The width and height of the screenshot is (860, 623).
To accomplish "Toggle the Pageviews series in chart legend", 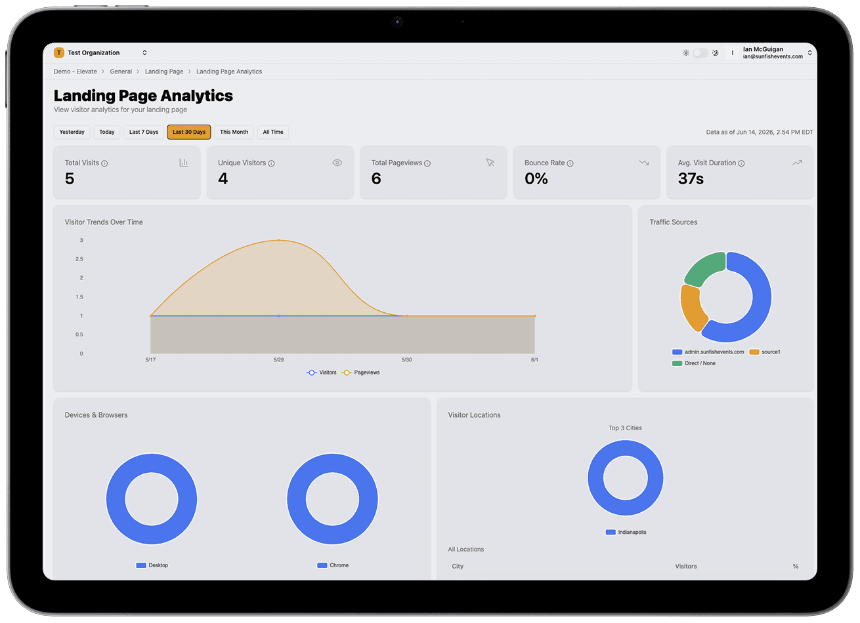I will point(360,372).
